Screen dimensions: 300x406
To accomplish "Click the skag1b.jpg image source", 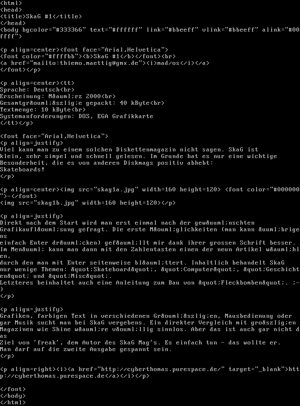I will point(56,203).
